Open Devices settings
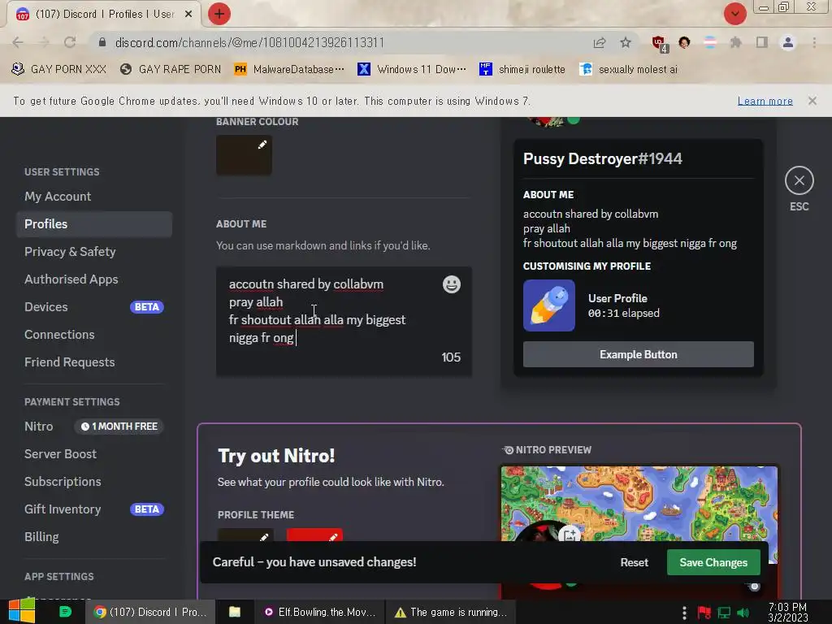 (94, 306)
